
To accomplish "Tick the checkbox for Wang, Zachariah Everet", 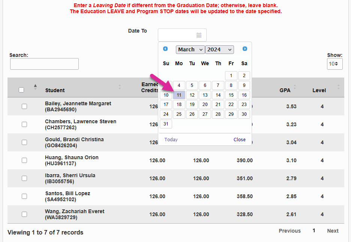I will 24,214.
